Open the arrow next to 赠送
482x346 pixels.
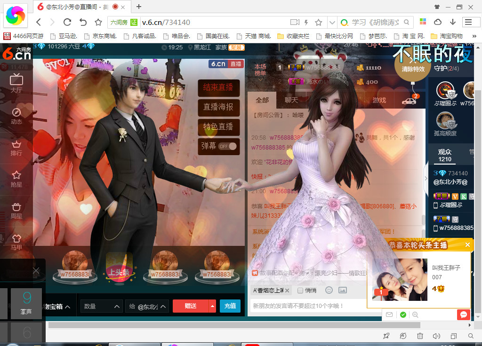coord(212,306)
